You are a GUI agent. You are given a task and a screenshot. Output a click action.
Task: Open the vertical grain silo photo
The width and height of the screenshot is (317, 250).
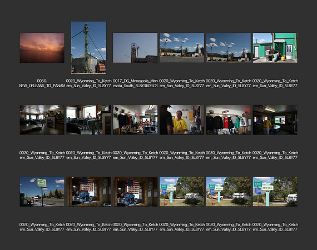(x=88, y=48)
